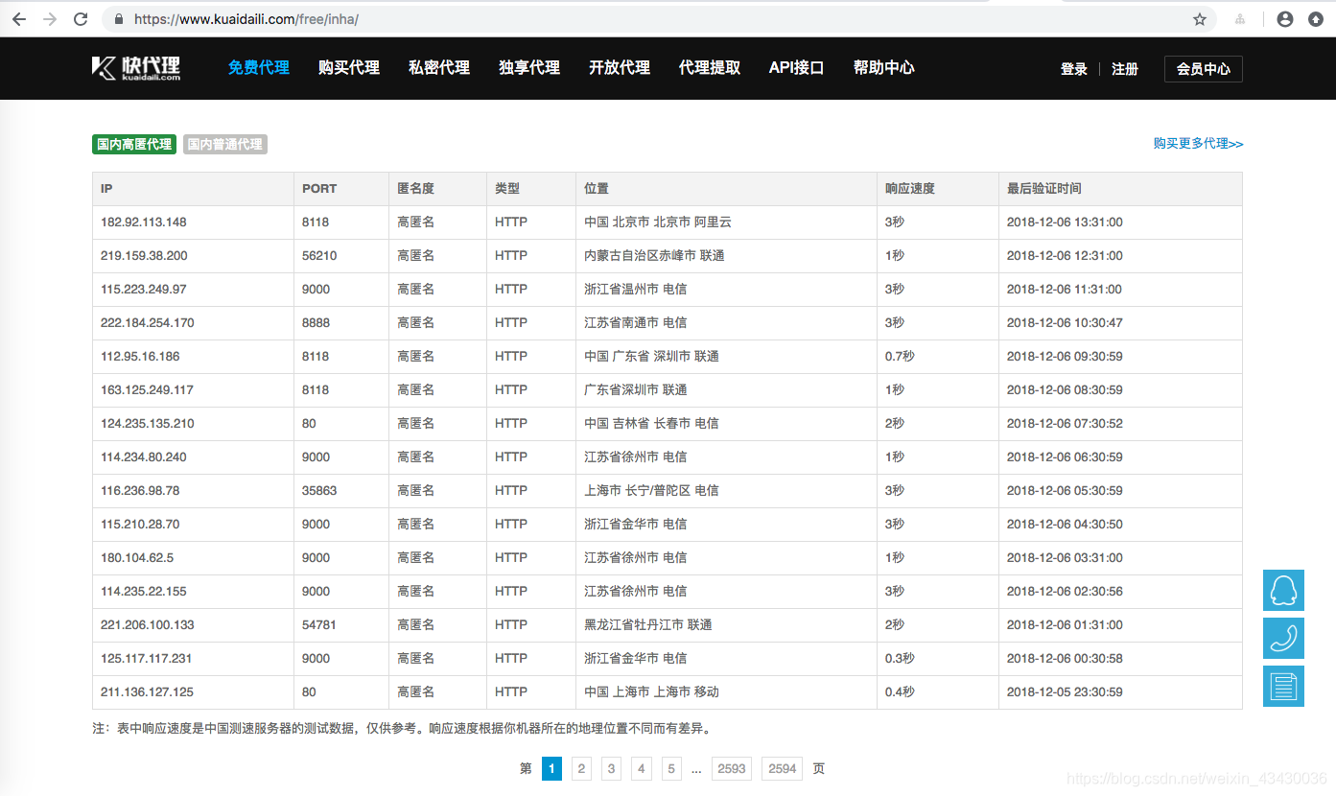Open the 帮助中心 menu item
This screenshot has height=796, width=1336.
tap(884, 68)
